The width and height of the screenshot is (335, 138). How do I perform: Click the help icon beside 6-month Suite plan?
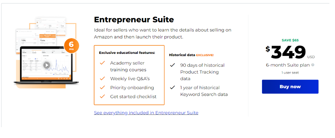pos(313,65)
